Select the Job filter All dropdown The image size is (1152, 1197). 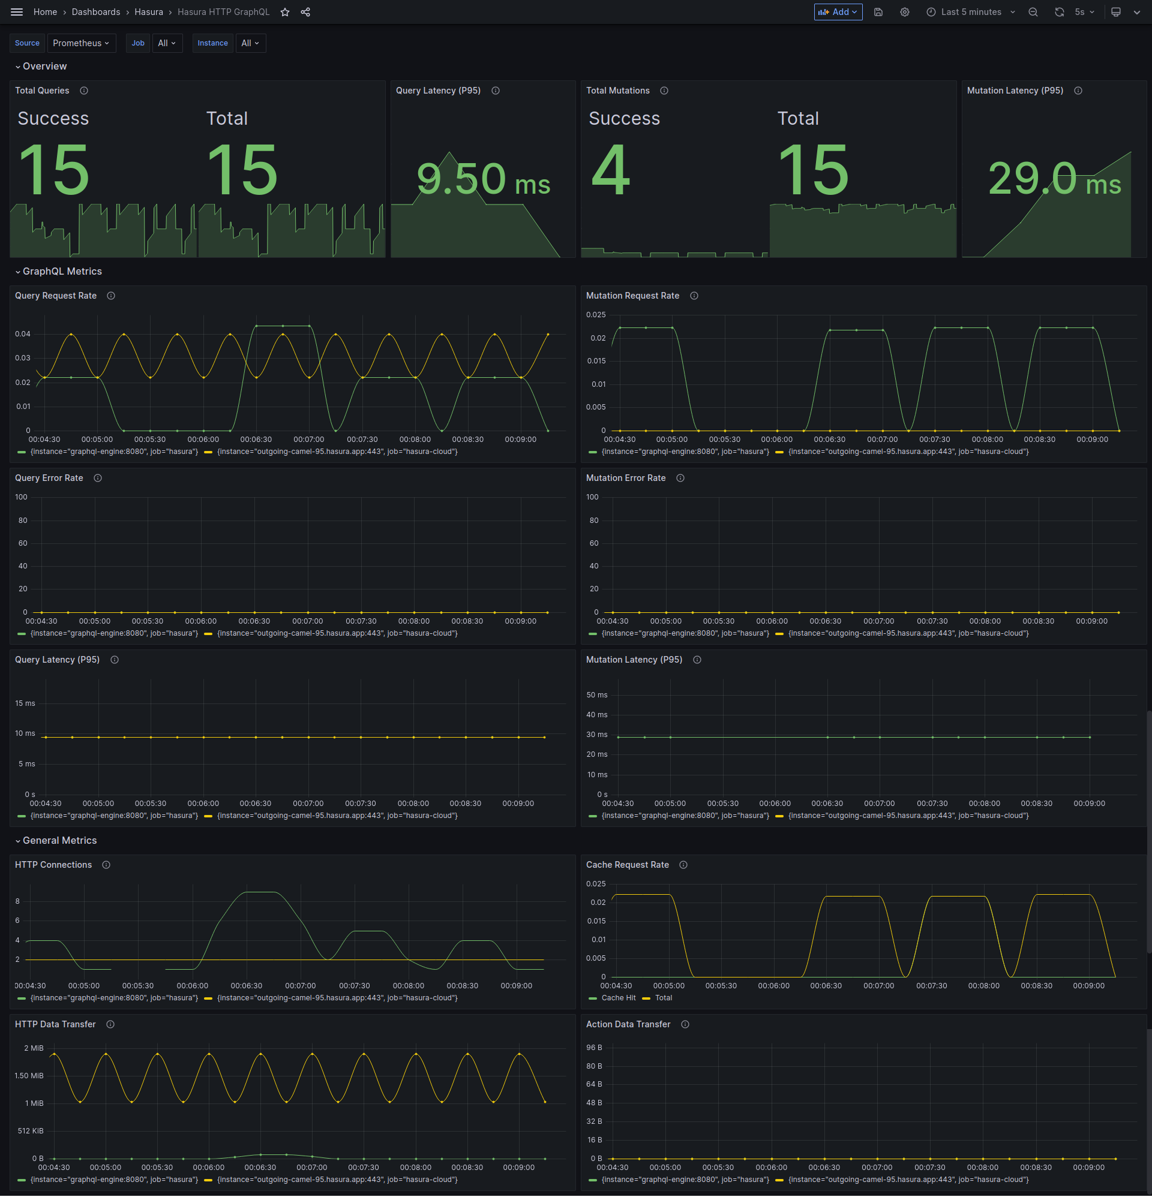coord(166,43)
